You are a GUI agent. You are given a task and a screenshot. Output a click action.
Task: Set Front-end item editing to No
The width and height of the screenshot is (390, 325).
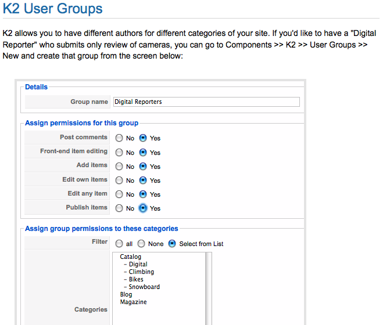click(119, 153)
